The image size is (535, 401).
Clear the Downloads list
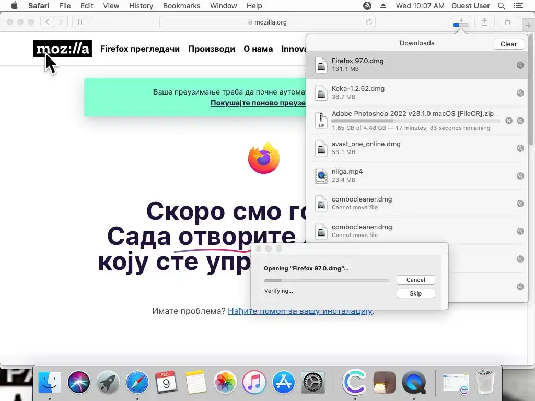(508, 44)
